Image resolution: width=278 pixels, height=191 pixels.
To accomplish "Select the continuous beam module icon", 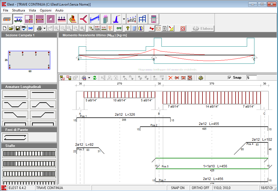I will [18, 19].
